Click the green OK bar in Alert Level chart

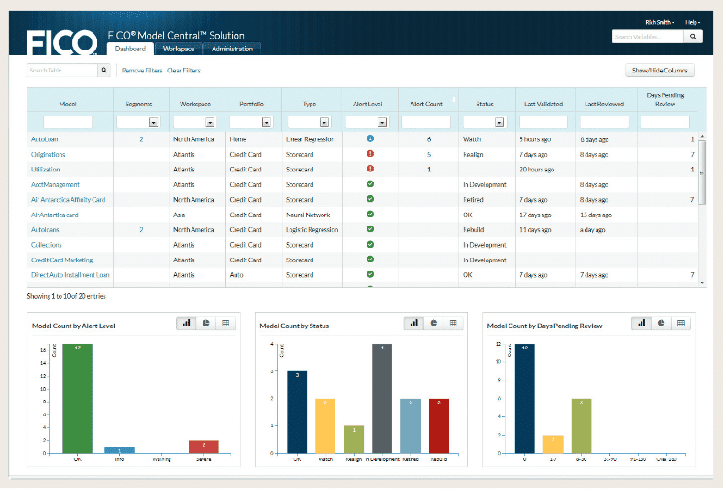click(78, 398)
